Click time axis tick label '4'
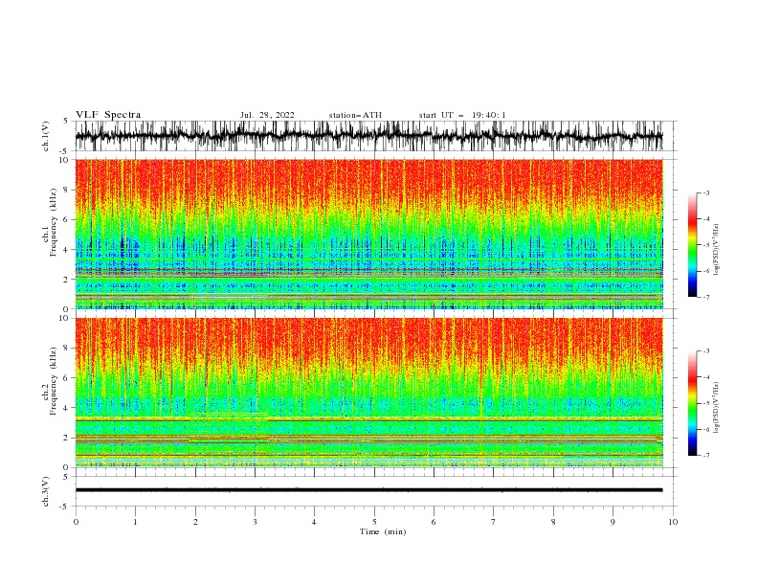 (314, 522)
